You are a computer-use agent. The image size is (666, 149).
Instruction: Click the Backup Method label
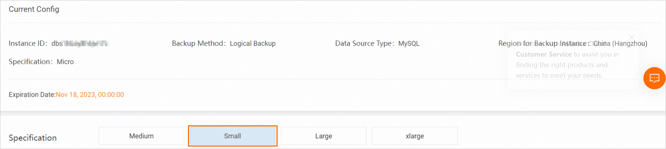coord(198,44)
